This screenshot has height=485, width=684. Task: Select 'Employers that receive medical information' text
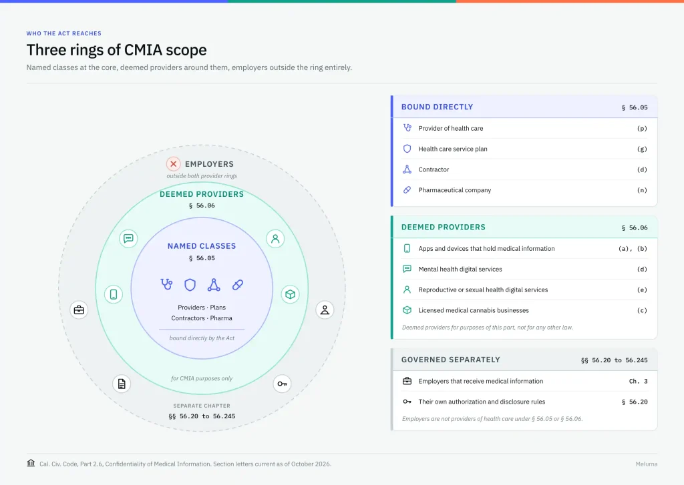coord(481,382)
